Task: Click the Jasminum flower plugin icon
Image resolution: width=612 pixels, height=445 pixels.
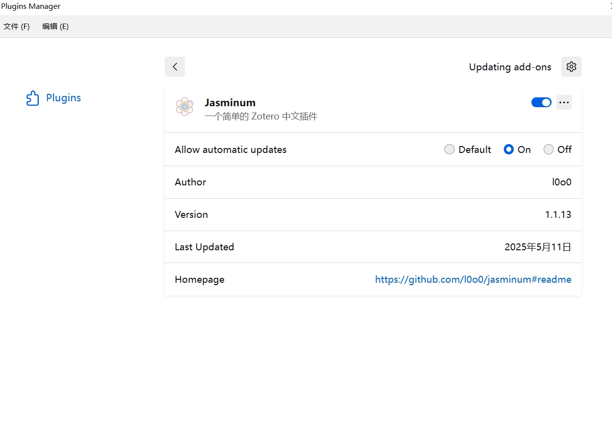Action: point(184,107)
